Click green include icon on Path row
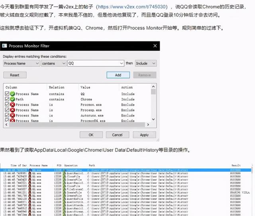The width and height of the screenshot is (255, 216). tap(12, 99)
